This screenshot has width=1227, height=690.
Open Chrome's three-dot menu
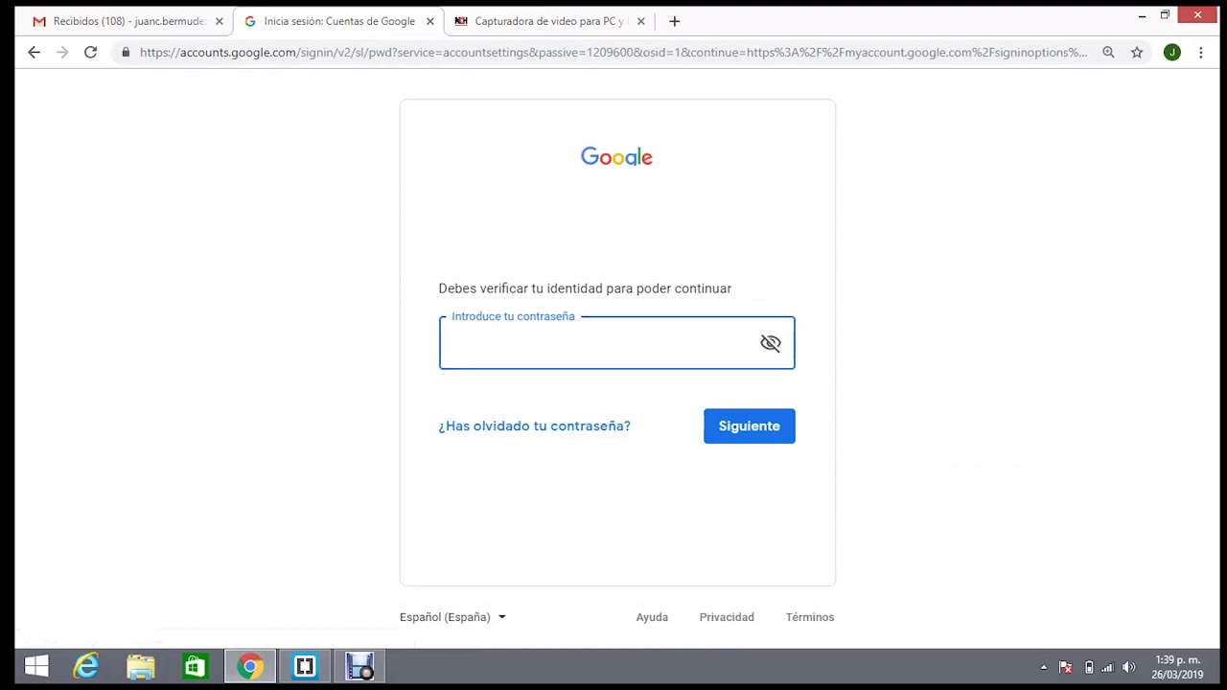coord(1200,53)
